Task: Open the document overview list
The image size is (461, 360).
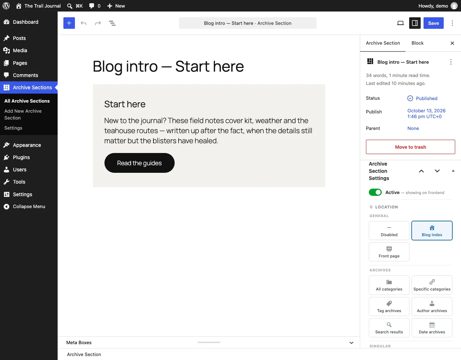Action: pyautogui.click(x=112, y=23)
